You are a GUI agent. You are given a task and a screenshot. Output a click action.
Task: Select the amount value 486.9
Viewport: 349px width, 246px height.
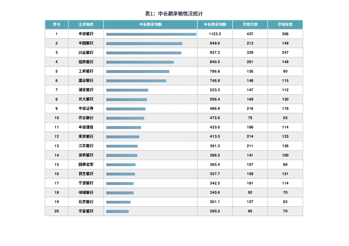[x=215, y=108]
